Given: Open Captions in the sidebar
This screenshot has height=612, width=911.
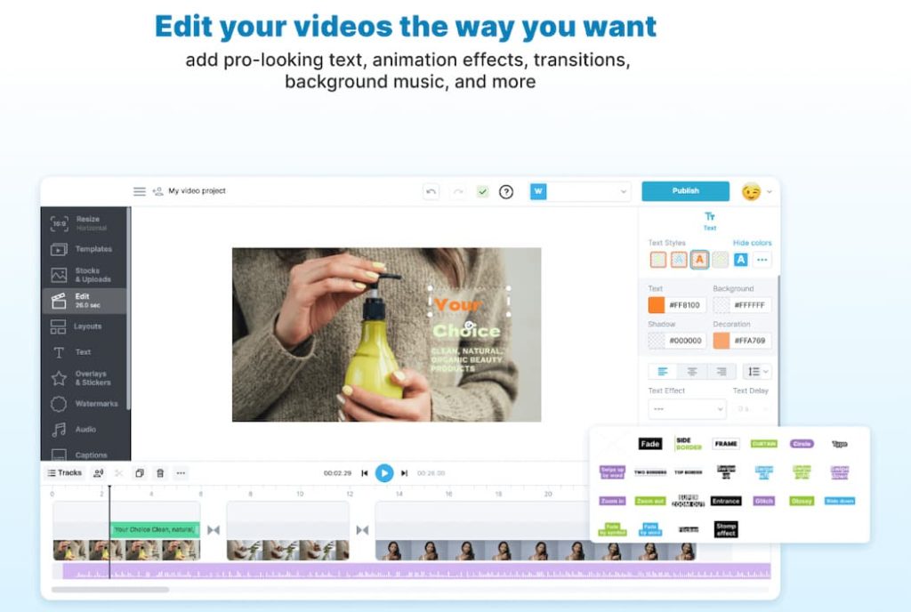Looking at the screenshot, I should click(85, 454).
